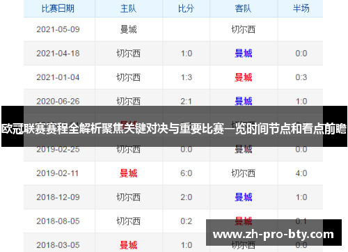348x252 pixels.
Task: Click away team 切尔西 in 2019-02-11 row
Action: (243, 173)
